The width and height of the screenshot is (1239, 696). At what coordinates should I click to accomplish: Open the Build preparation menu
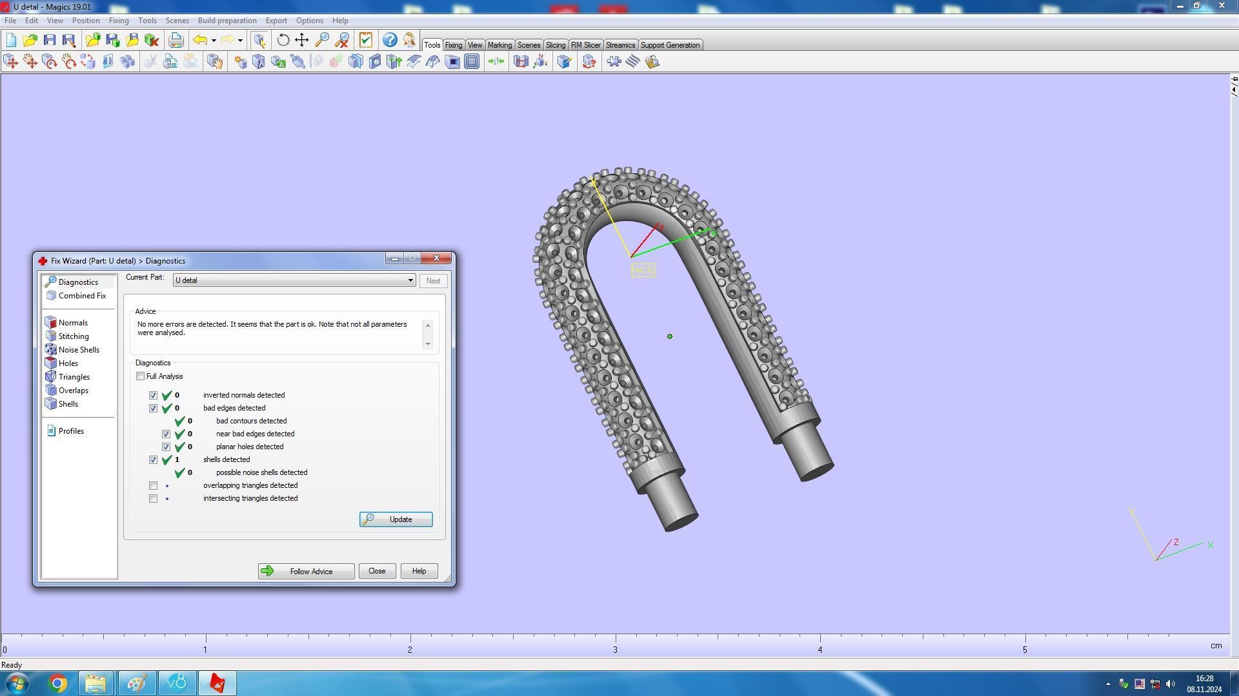coord(227,21)
